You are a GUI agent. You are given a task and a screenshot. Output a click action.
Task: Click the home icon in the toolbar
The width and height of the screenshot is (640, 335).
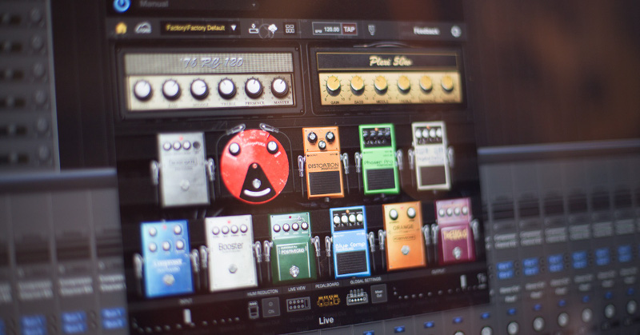click(121, 28)
